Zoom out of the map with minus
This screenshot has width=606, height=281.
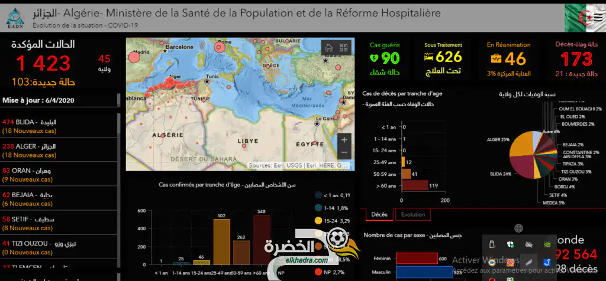click(344, 153)
